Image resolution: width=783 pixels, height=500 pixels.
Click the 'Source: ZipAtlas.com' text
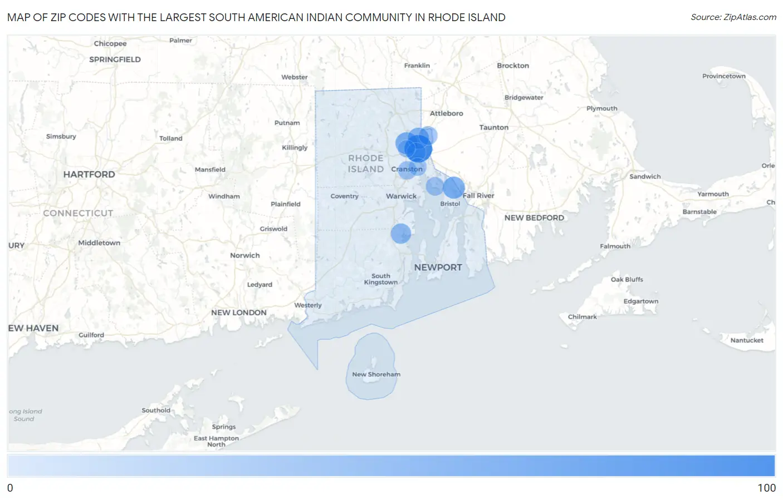tap(733, 17)
